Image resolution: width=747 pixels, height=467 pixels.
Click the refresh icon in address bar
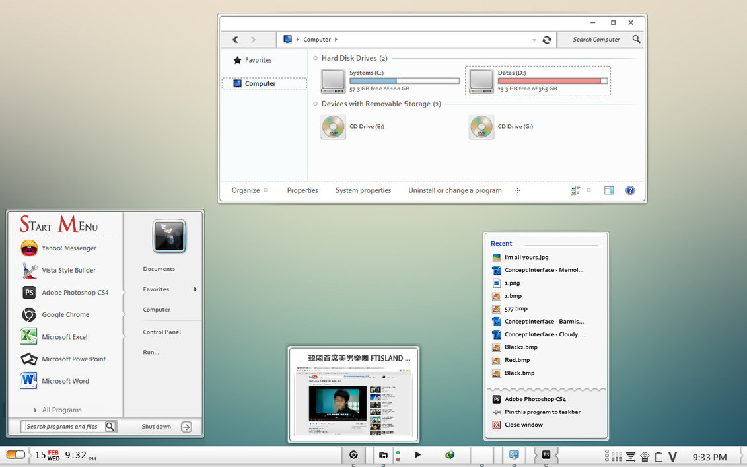pyautogui.click(x=547, y=40)
